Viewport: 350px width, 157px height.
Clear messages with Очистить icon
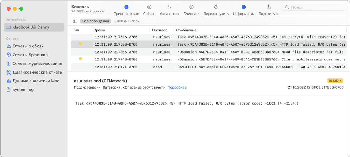pyautogui.click(x=191, y=7)
